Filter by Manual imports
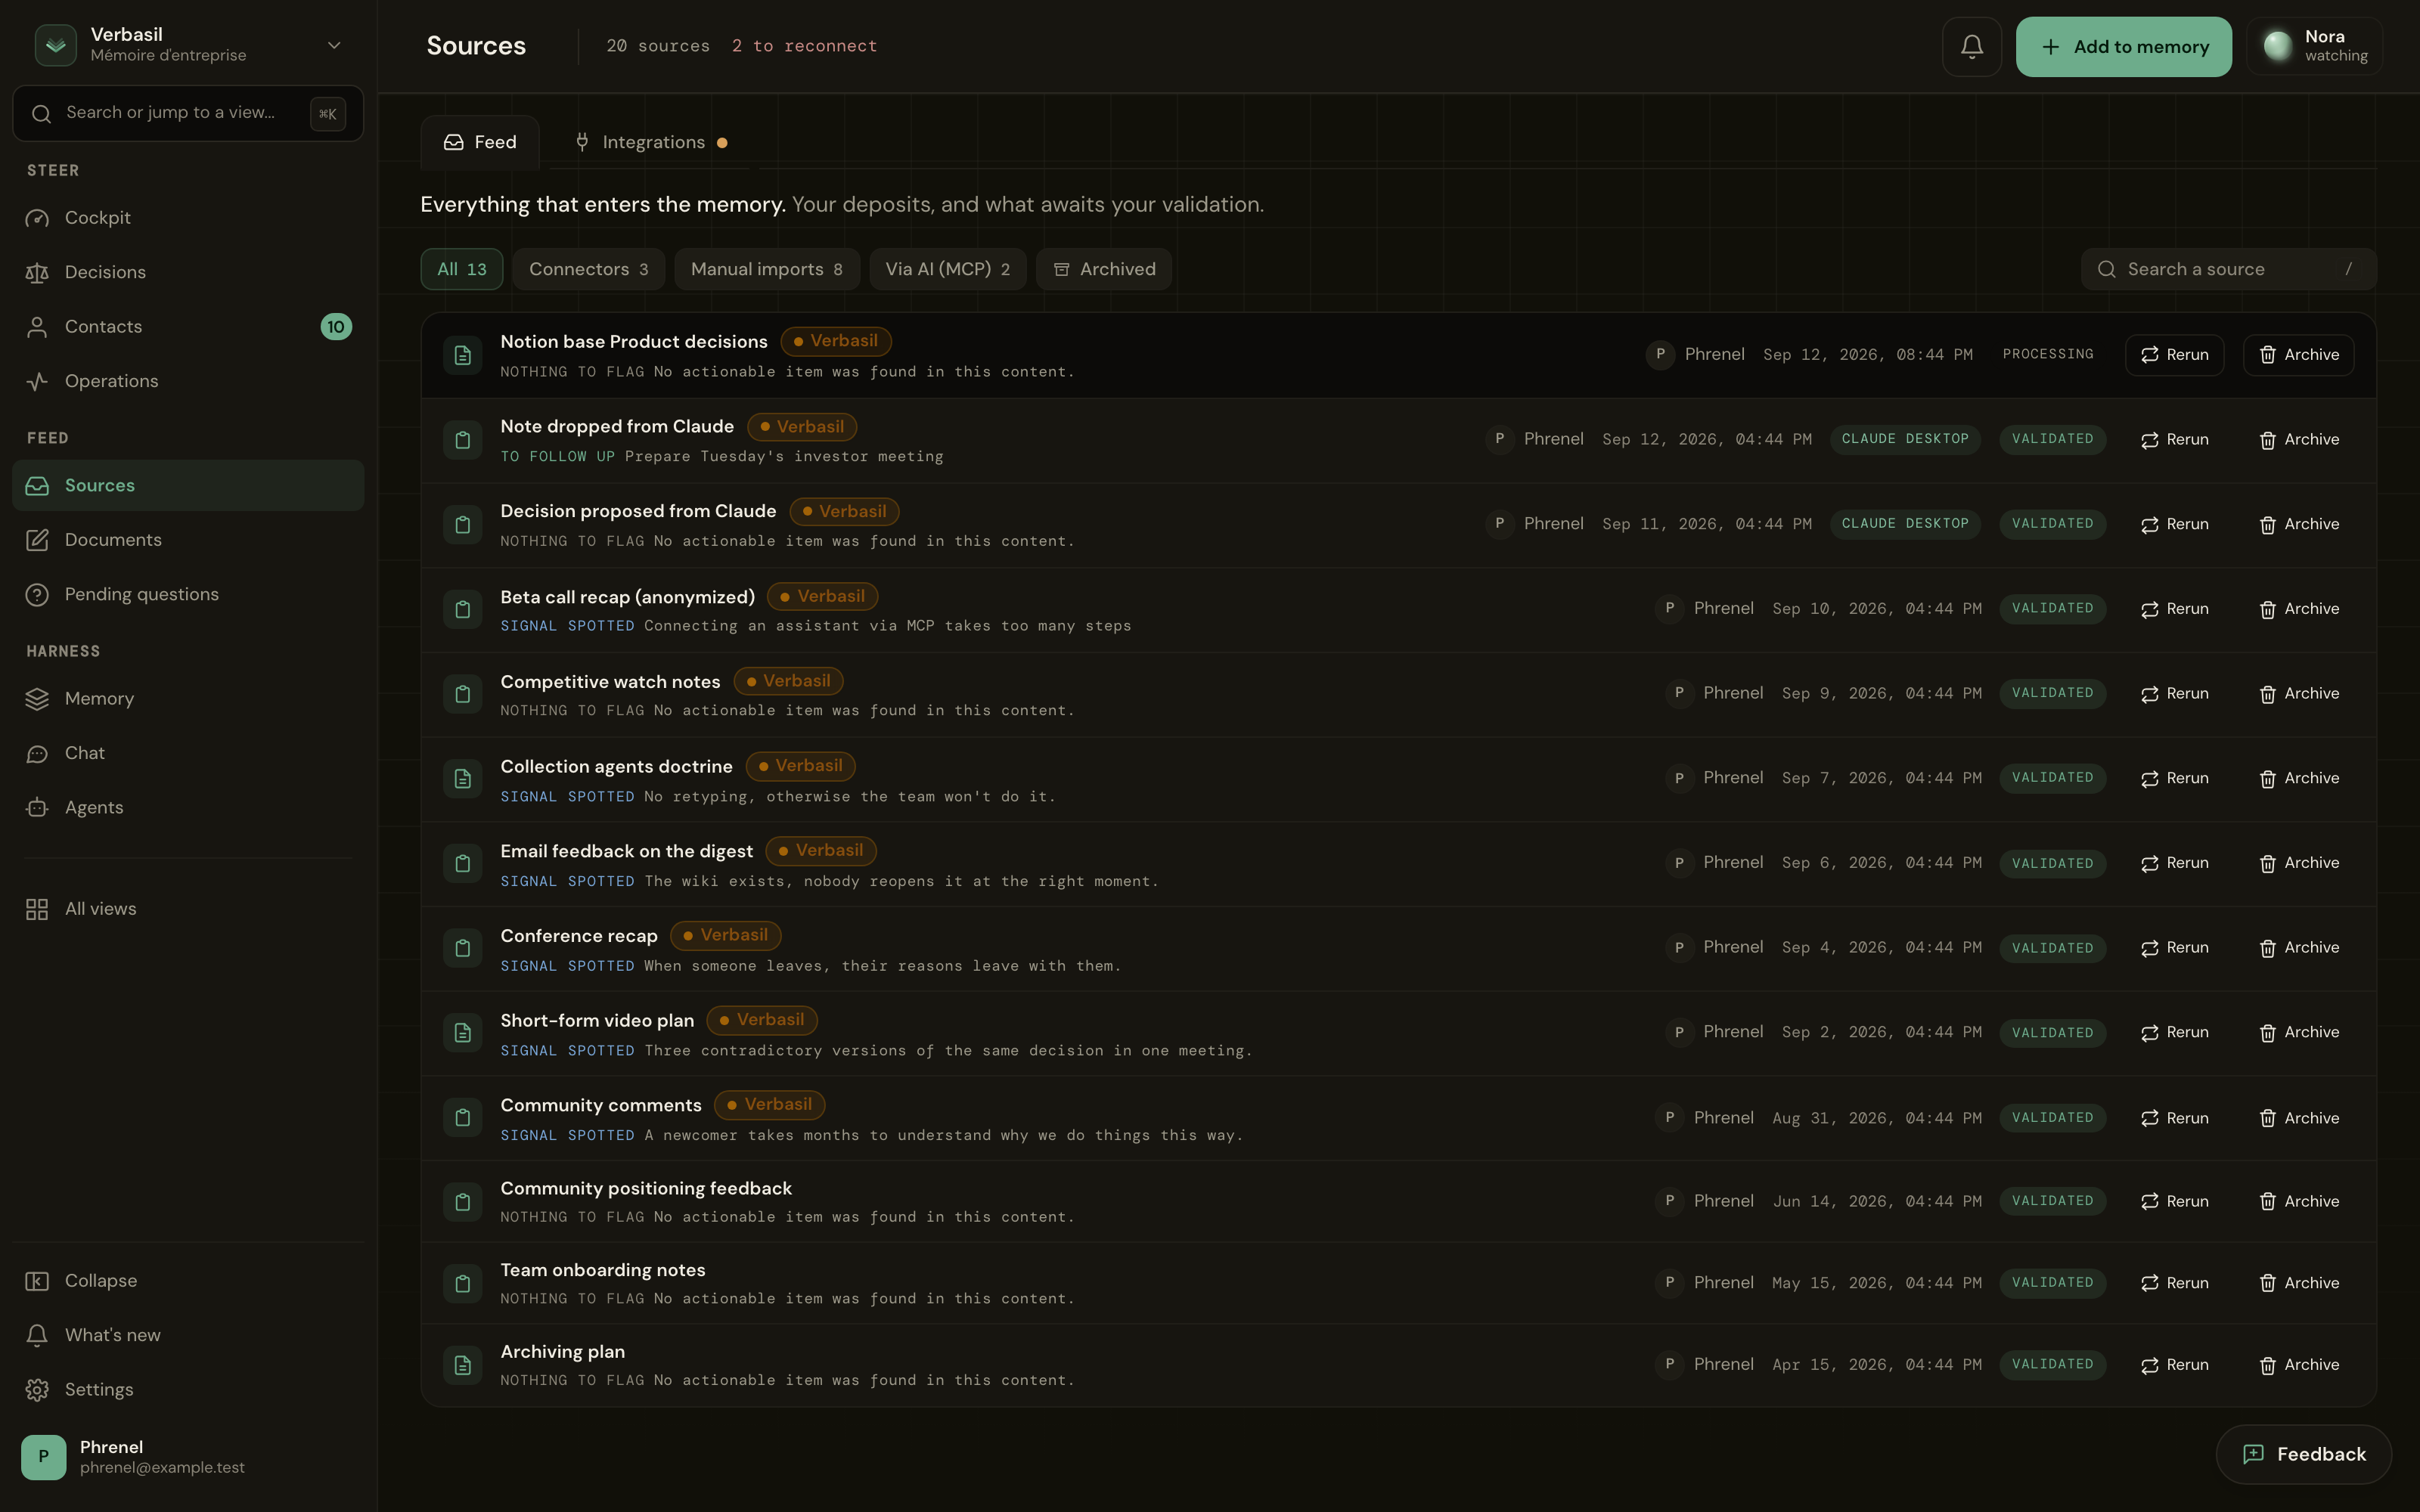 tap(766, 269)
